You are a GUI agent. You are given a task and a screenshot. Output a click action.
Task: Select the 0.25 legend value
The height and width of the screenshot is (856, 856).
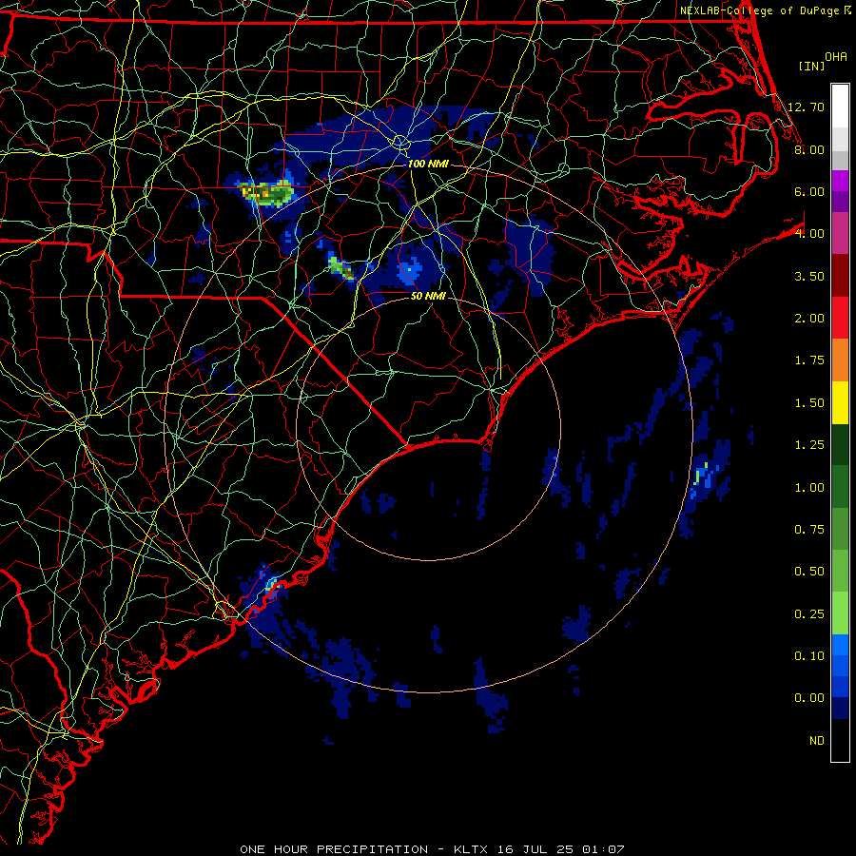click(809, 614)
